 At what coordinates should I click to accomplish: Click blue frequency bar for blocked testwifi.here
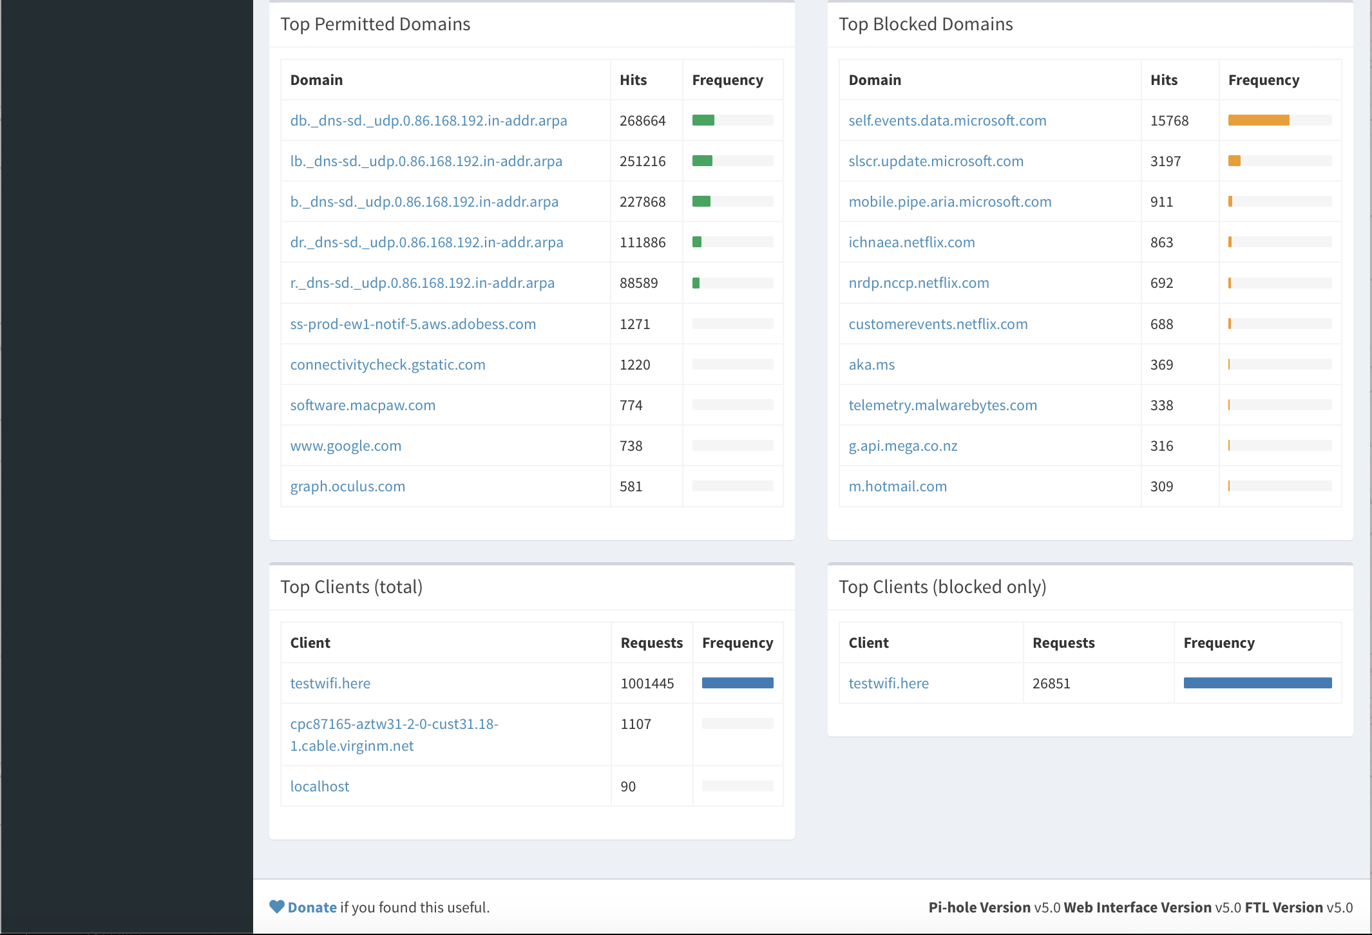pyautogui.click(x=1257, y=683)
